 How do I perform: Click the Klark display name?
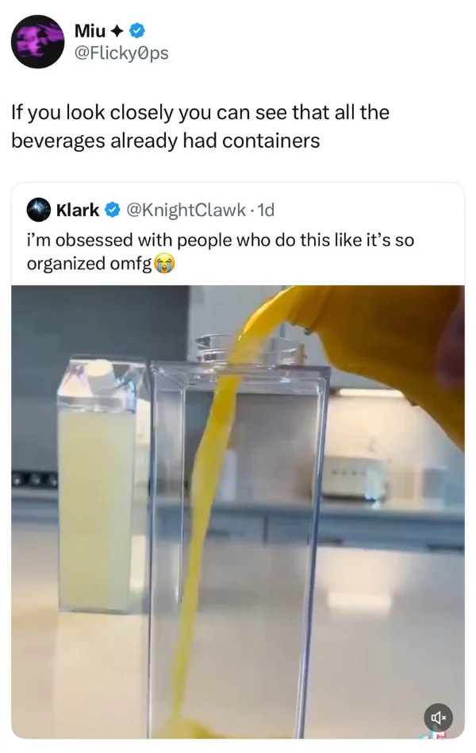point(78,210)
